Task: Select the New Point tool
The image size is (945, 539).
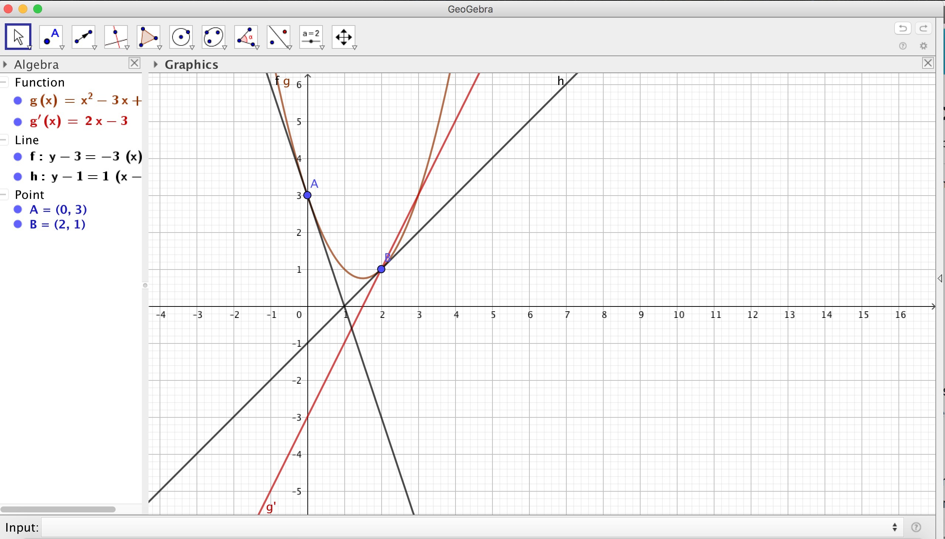Action: tap(51, 37)
